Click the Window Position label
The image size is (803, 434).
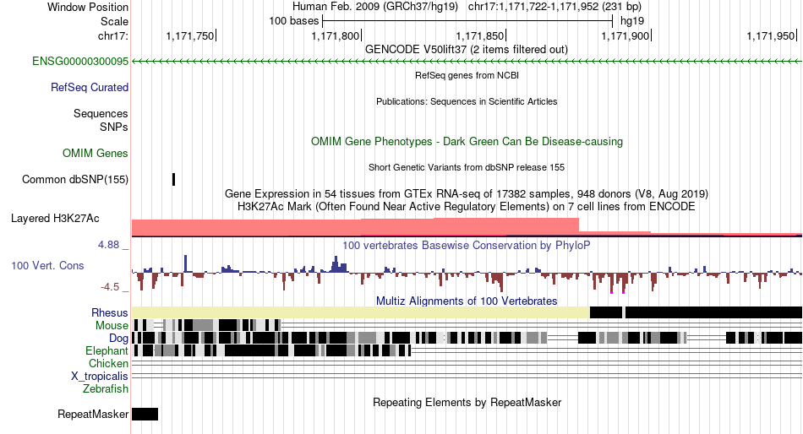(x=88, y=7)
